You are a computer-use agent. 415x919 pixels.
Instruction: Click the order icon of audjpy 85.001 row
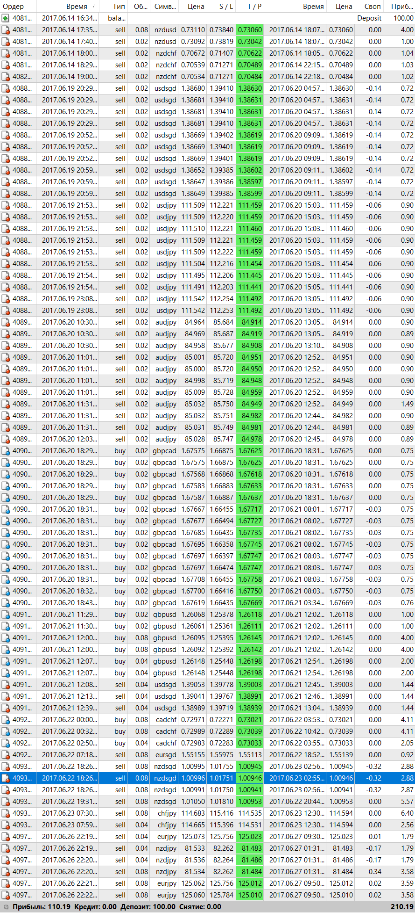click(x=5, y=357)
